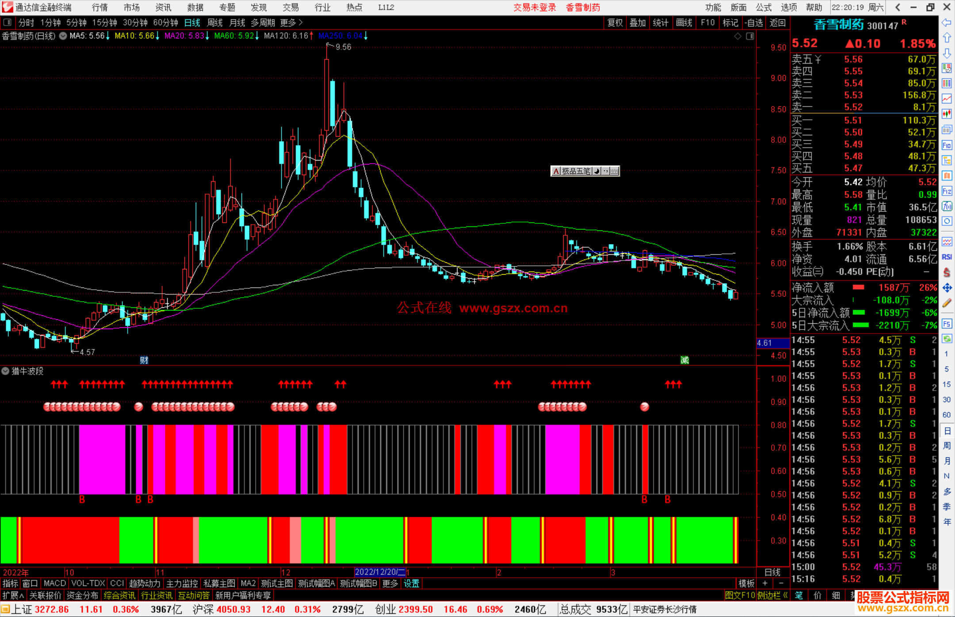Open the f(x) formula sidebar icon
This screenshot has width=955, height=617.
947,206
